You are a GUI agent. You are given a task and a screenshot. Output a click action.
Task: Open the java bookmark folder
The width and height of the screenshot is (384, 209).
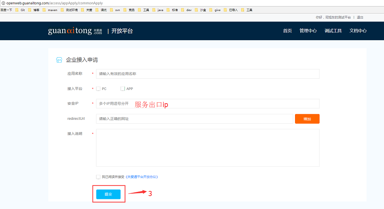[x=158, y=10]
